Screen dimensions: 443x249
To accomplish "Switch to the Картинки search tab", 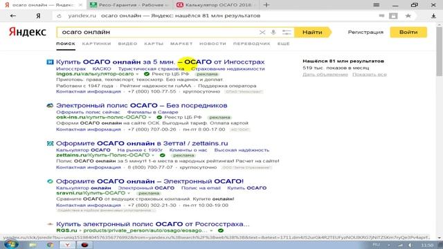I will tap(96, 44).
